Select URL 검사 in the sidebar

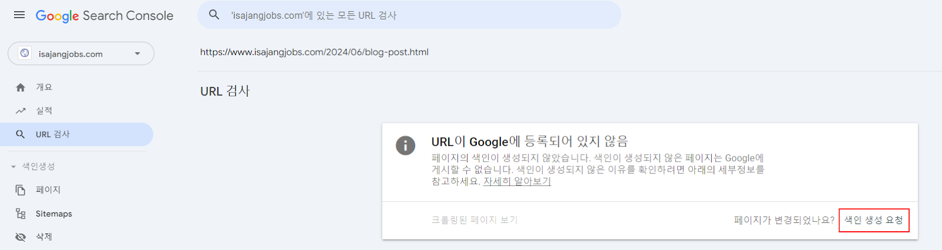[x=77, y=134]
